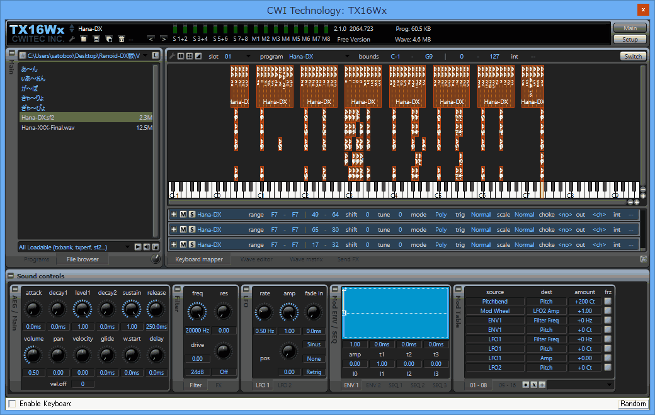Collapse the AEG / Main panel

[14, 289]
